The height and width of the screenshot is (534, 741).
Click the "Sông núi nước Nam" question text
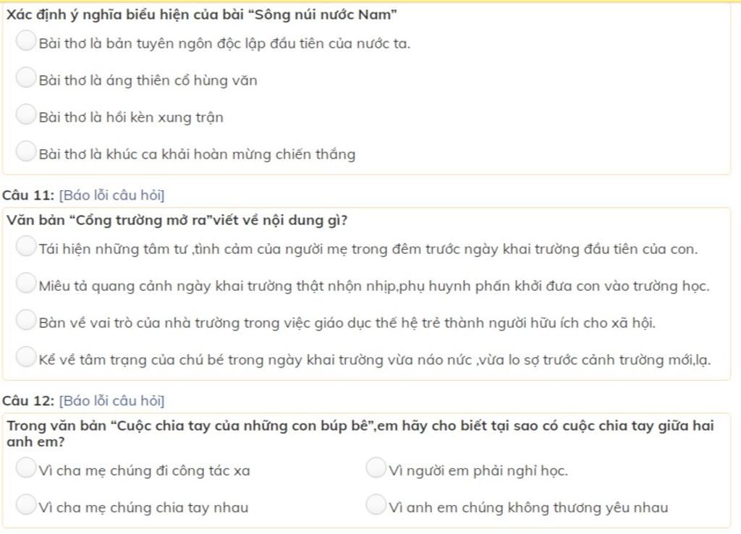(x=202, y=14)
